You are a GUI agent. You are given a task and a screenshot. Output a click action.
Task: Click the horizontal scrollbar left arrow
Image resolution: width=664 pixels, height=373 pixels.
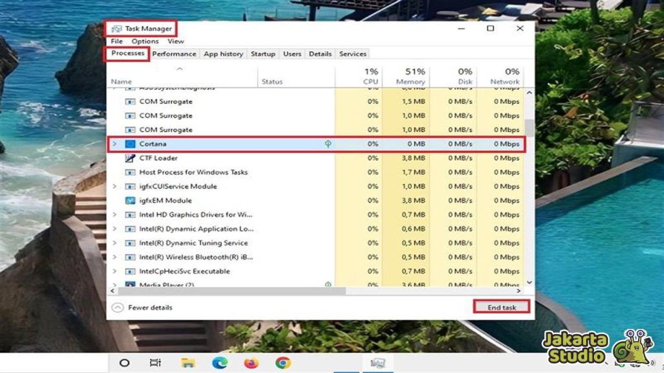pos(112,291)
